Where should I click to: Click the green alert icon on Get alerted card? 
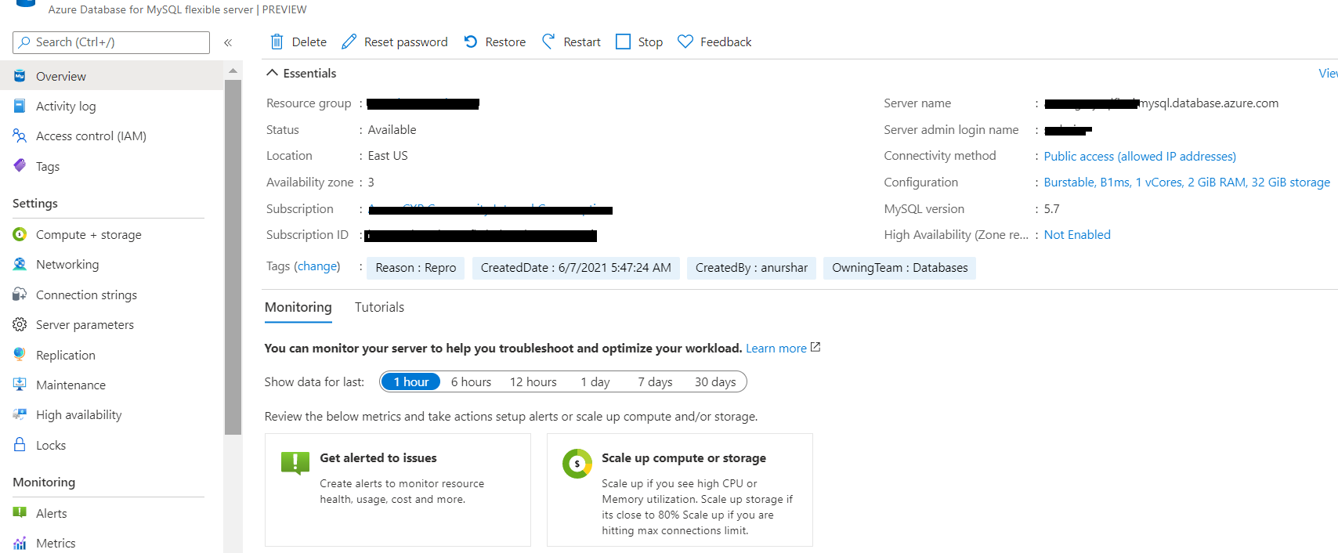point(295,463)
